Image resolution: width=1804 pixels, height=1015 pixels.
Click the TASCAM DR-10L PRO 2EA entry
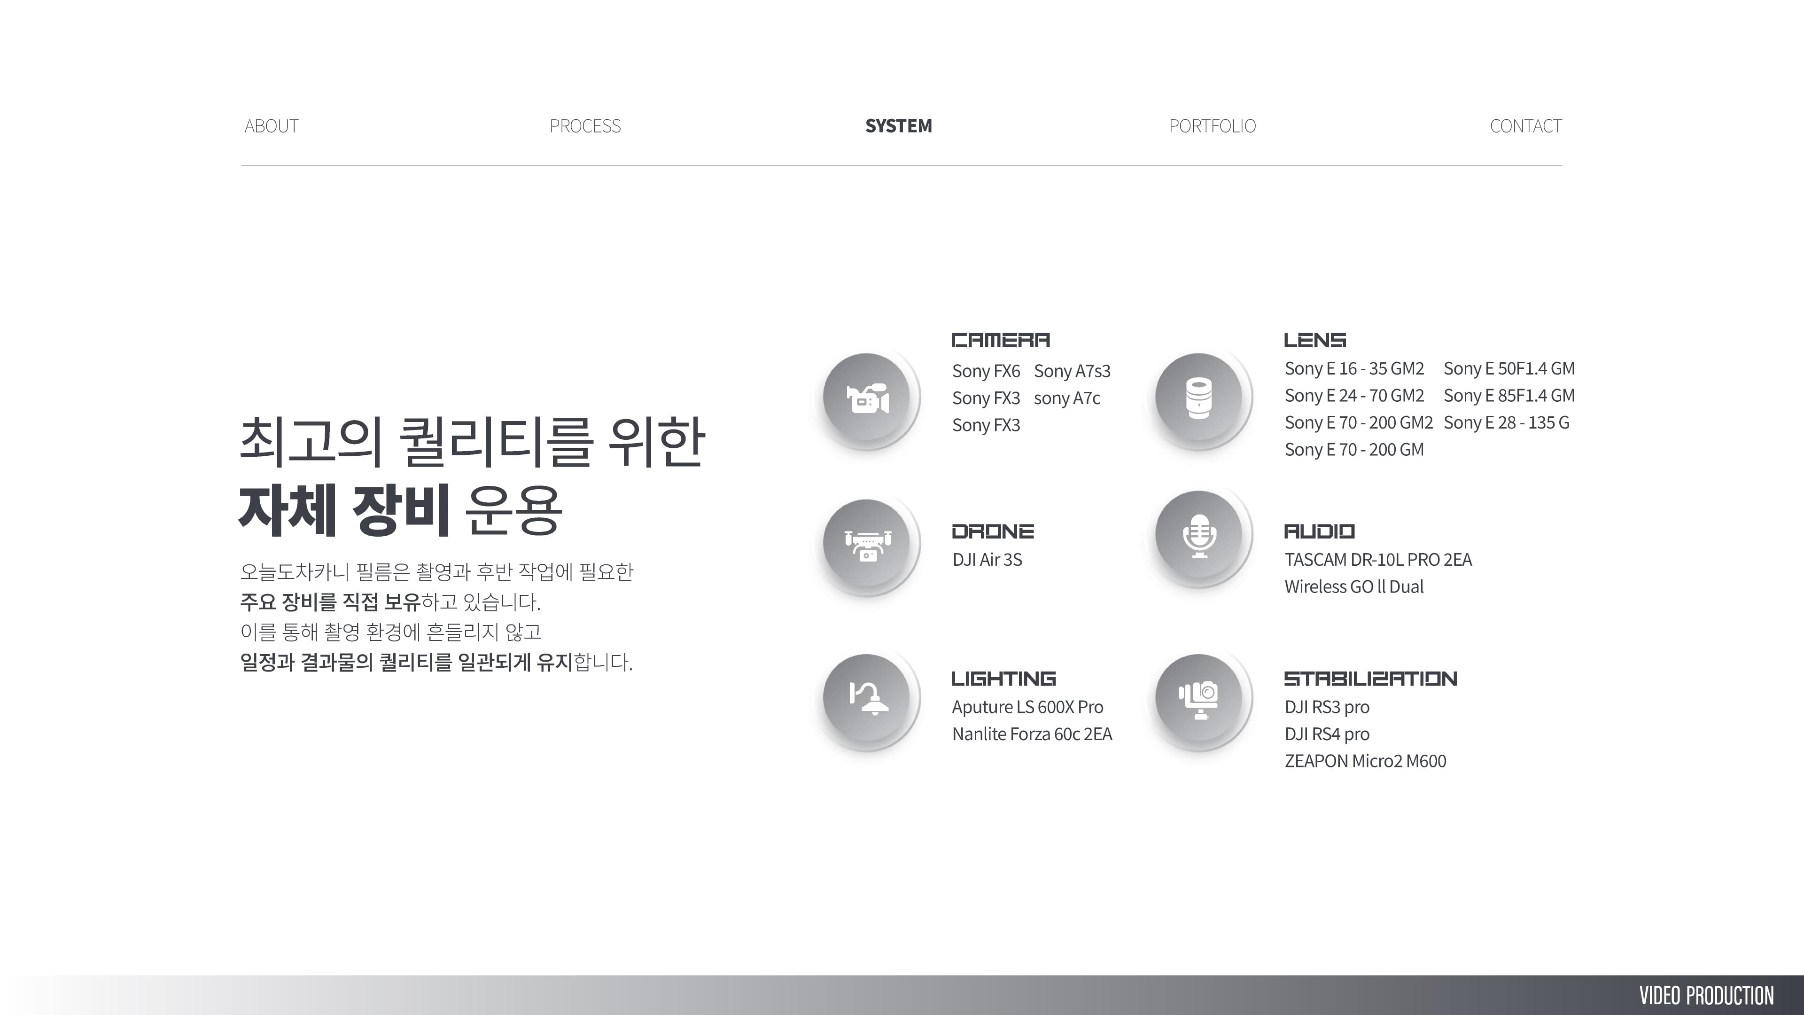pos(1378,560)
